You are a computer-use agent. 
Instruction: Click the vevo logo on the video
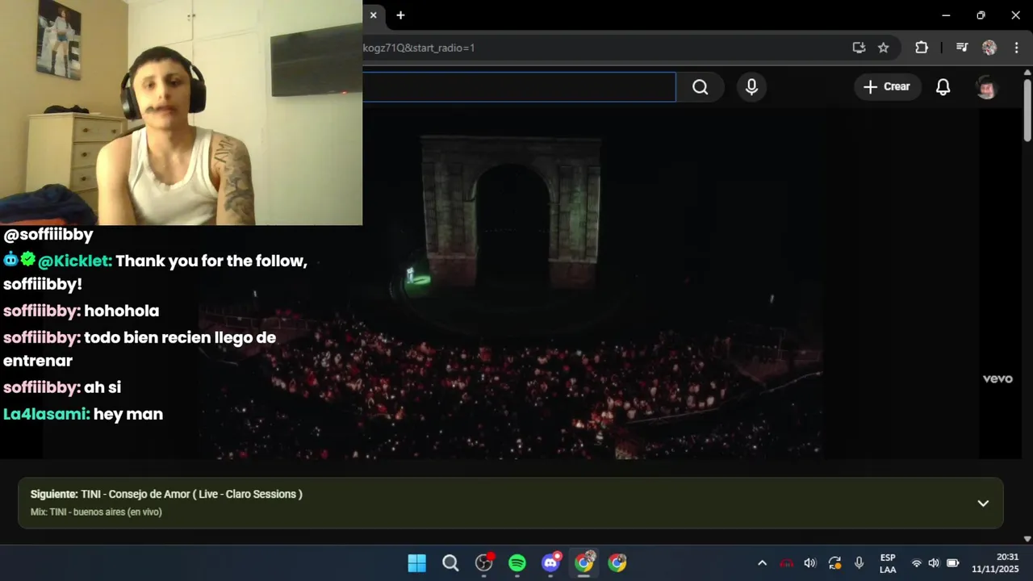(997, 379)
